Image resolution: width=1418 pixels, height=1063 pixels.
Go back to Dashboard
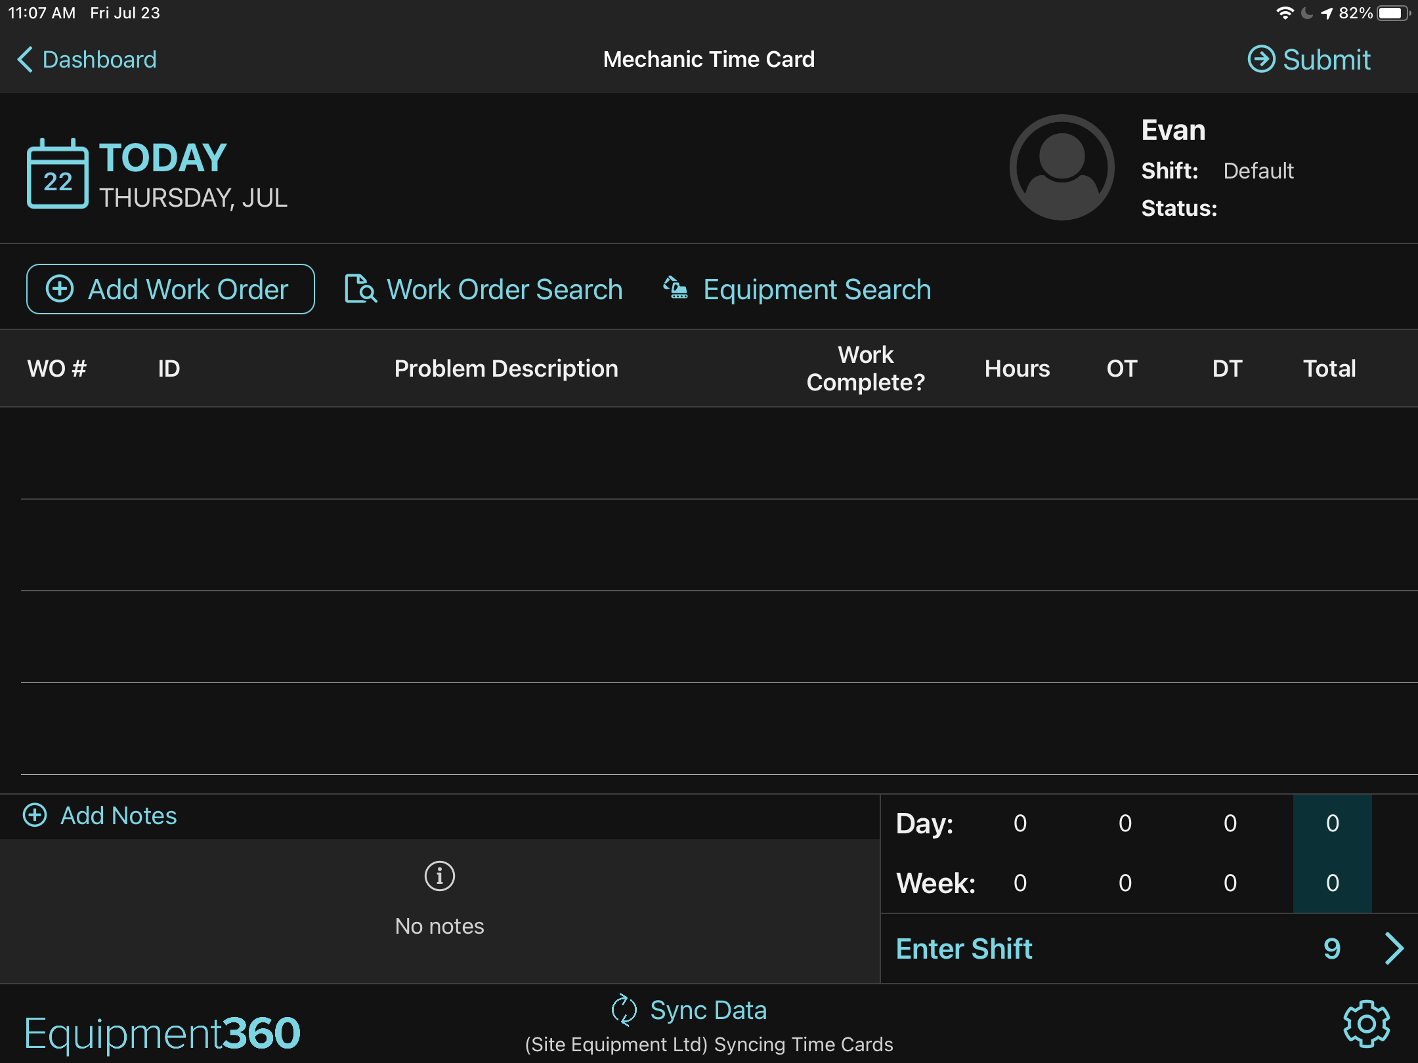click(x=87, y=59)
